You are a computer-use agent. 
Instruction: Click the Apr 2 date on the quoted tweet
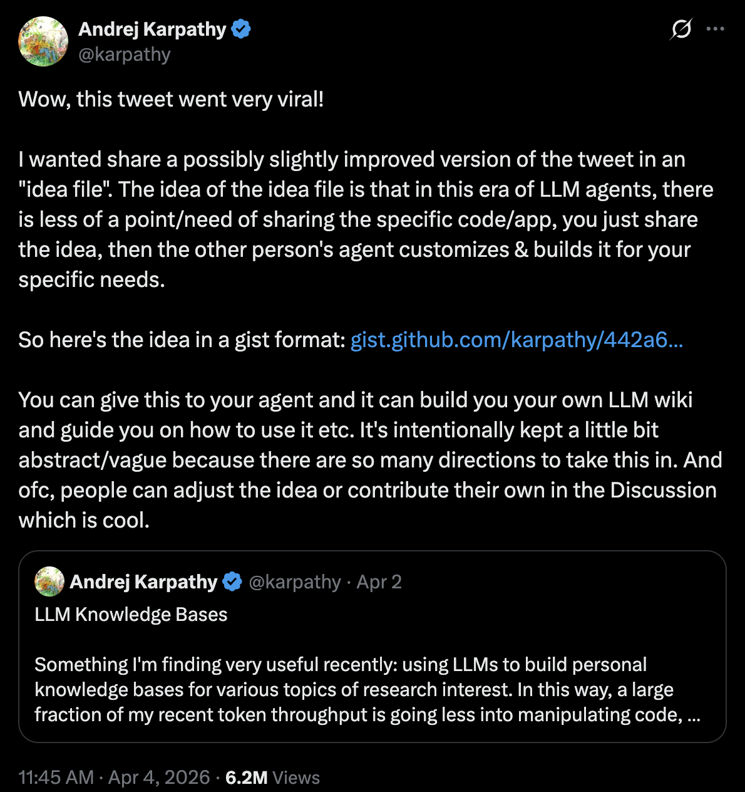[379, 582]
